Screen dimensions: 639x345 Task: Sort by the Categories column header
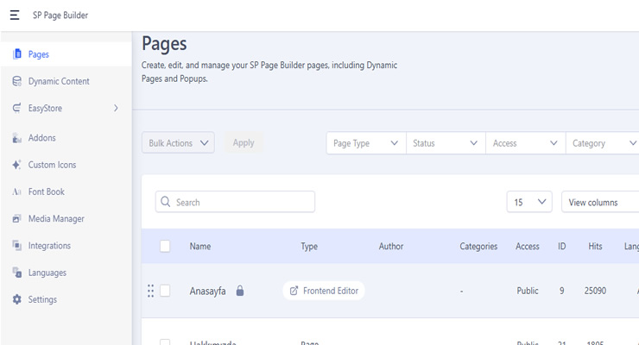point(478,247)
